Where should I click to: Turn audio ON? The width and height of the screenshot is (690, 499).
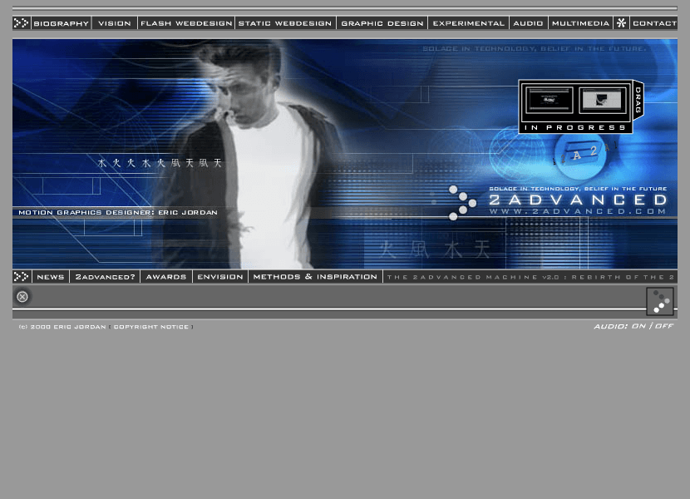click(x=638, y=326)
